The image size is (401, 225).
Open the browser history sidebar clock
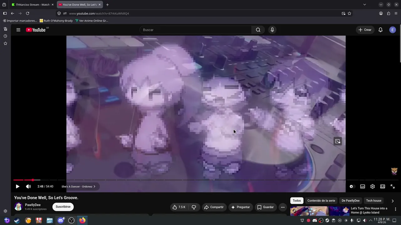coord(5,36)
